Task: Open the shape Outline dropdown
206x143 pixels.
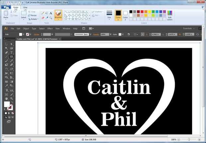Action: [97, 12]
